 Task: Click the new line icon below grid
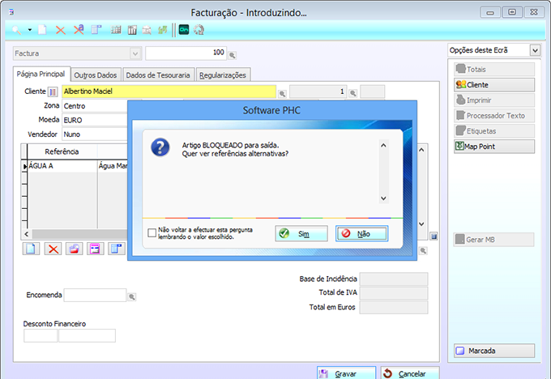point(31,249)
